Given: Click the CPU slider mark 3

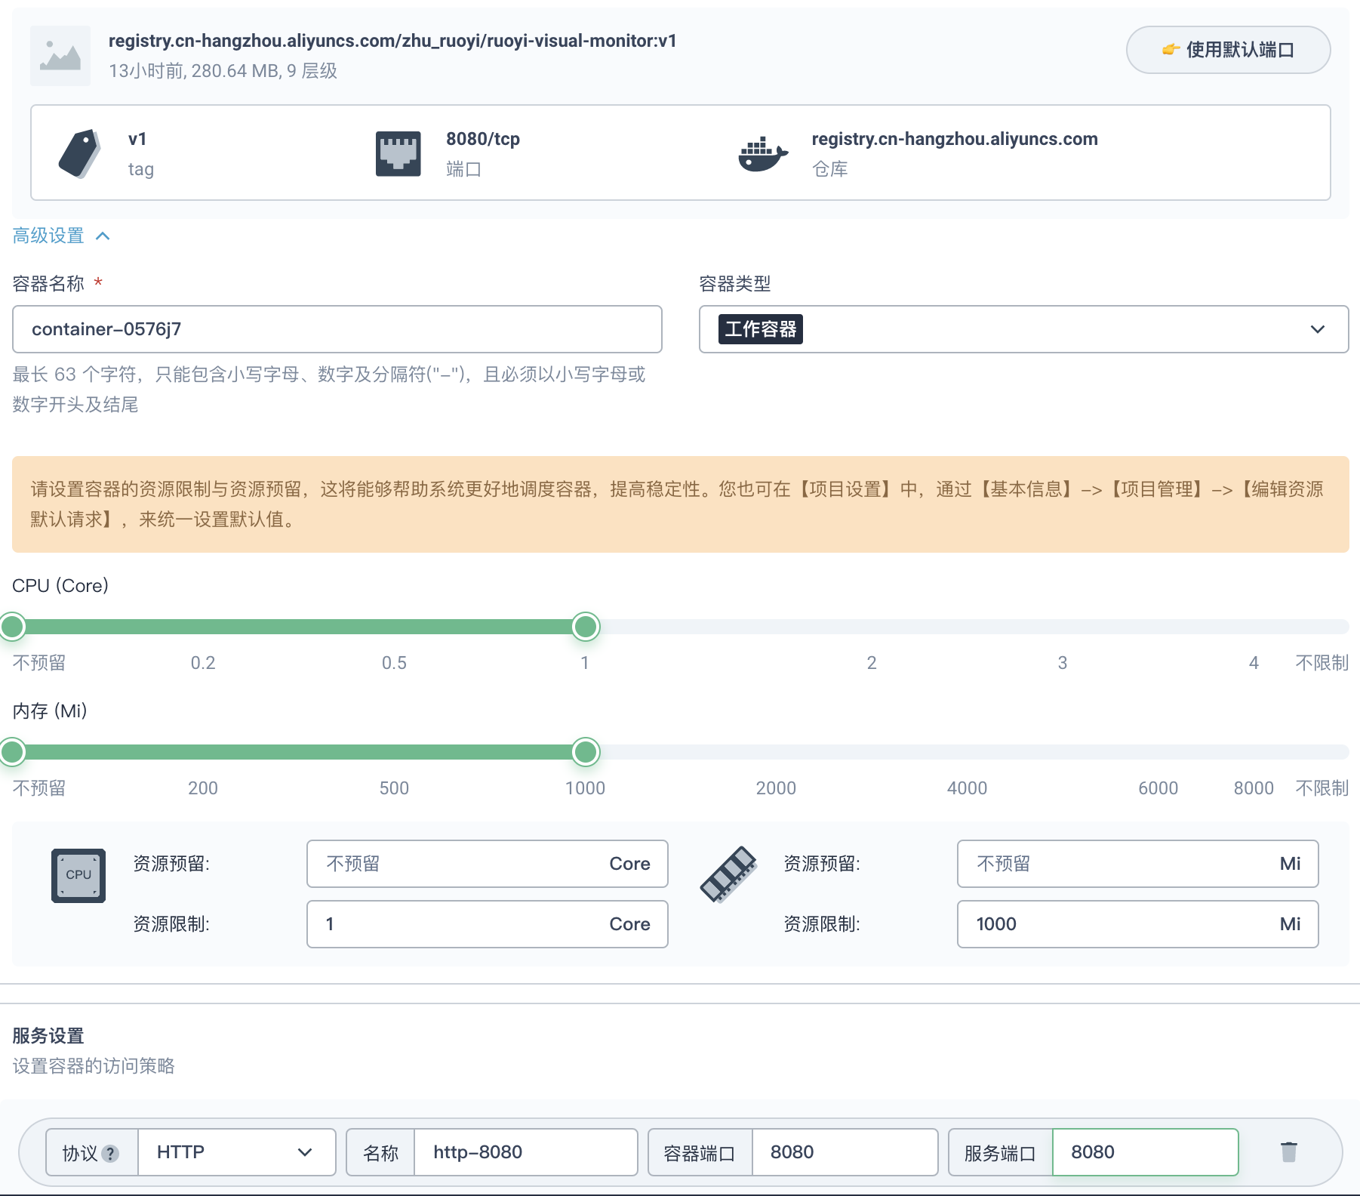Looking at the screenshot, I should pos(1063,663).
